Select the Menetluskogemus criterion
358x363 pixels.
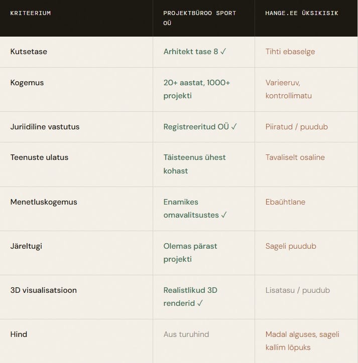(44, 202)
